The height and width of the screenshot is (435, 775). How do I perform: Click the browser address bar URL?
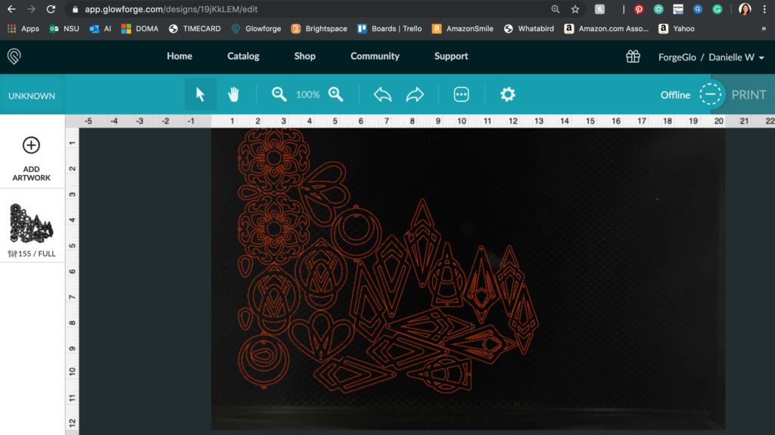(171, 9)
